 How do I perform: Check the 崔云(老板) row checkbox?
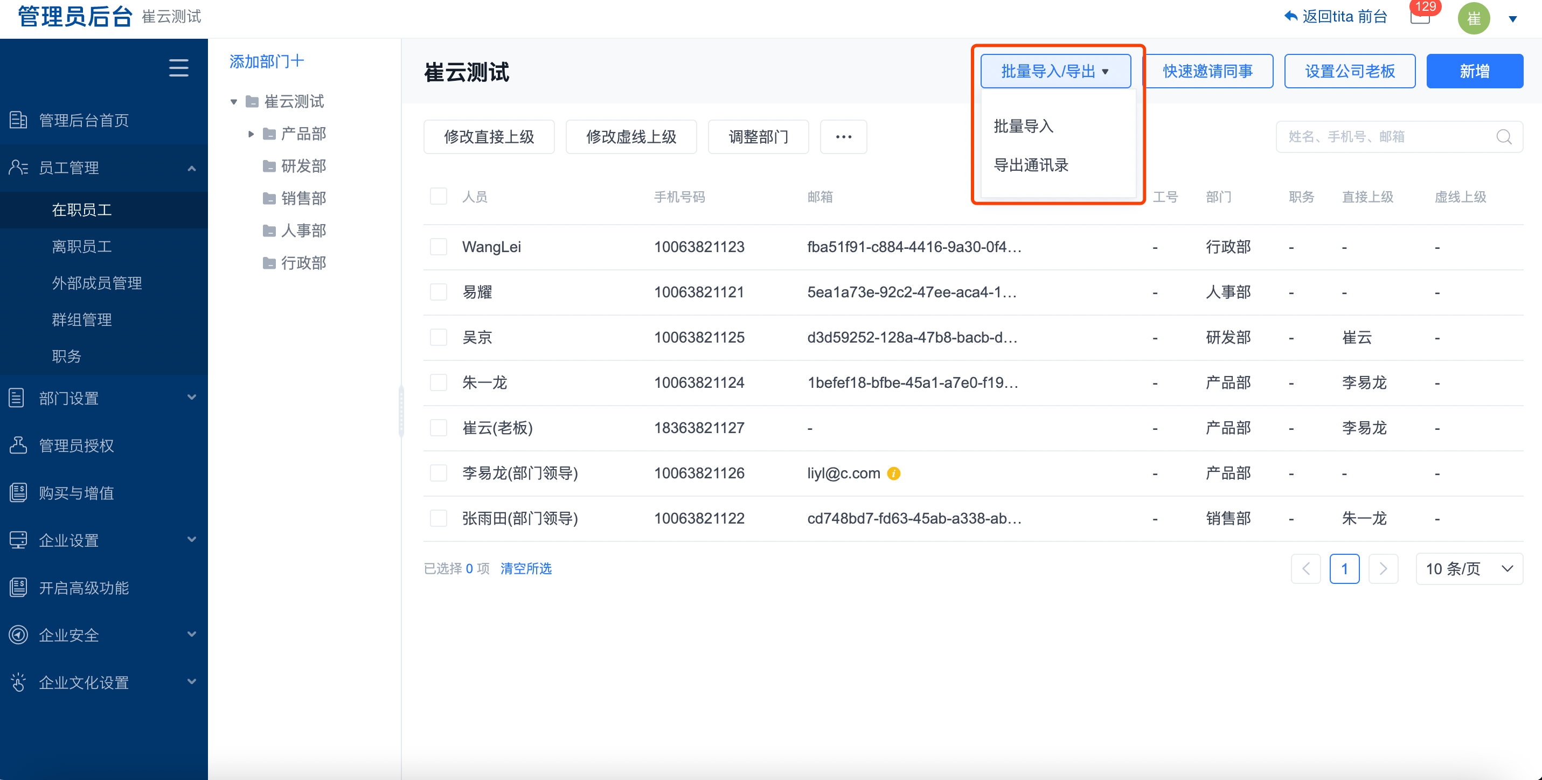(x=438, y=427)
